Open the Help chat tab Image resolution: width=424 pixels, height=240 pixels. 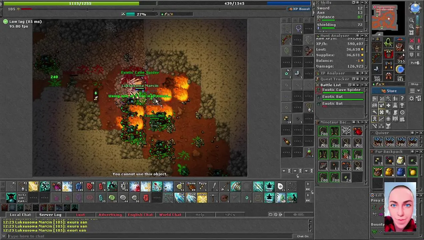tap(200, 215)
